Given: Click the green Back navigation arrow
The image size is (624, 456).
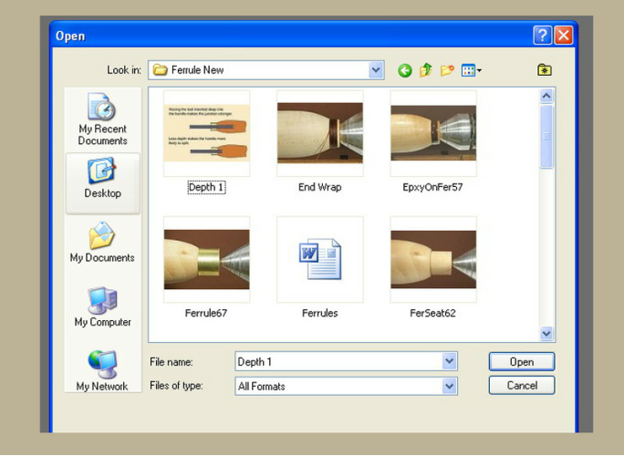Looking at the screenshot, I should [405, 70].
